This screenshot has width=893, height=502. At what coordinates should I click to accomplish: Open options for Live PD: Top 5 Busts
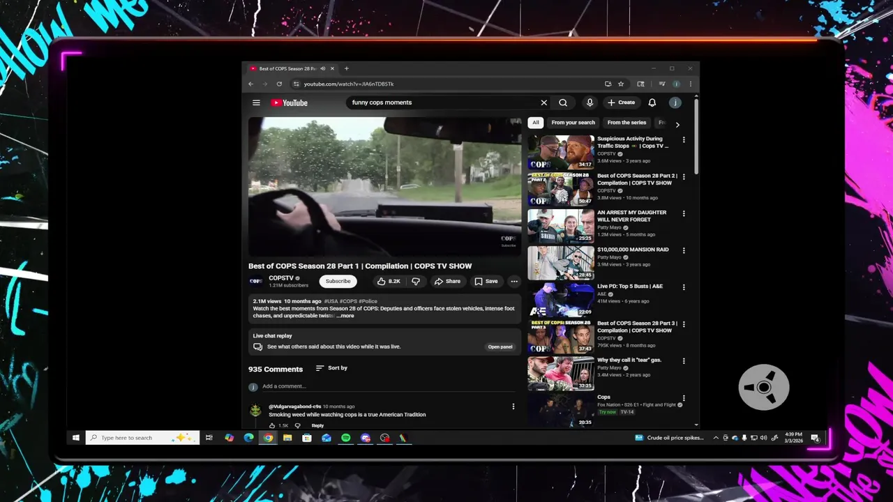click(684, 287)
